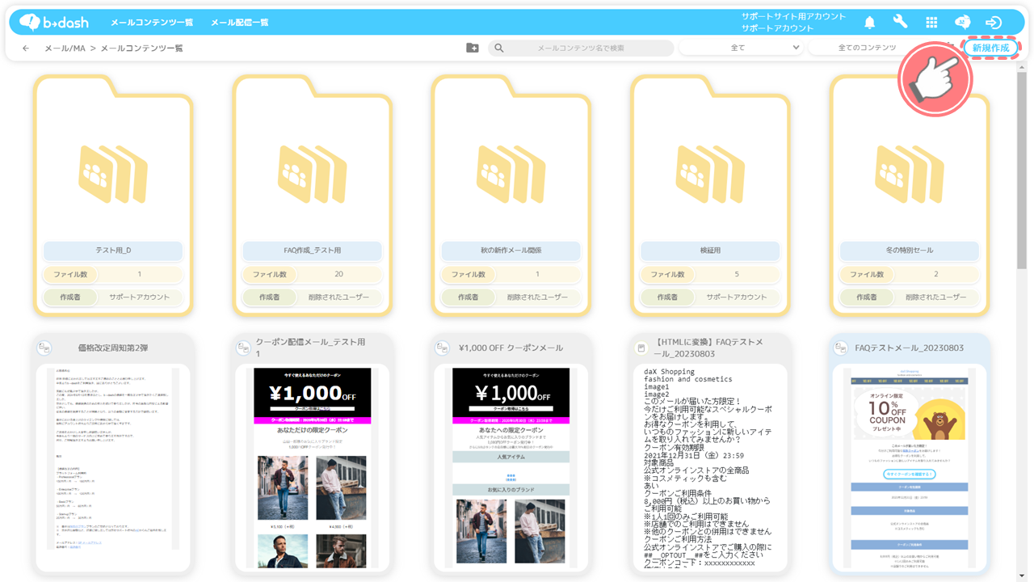Open the FAQ作成_テスト用 folder icon
Viewport: 1034px width, 582px height.
(313, 174)
